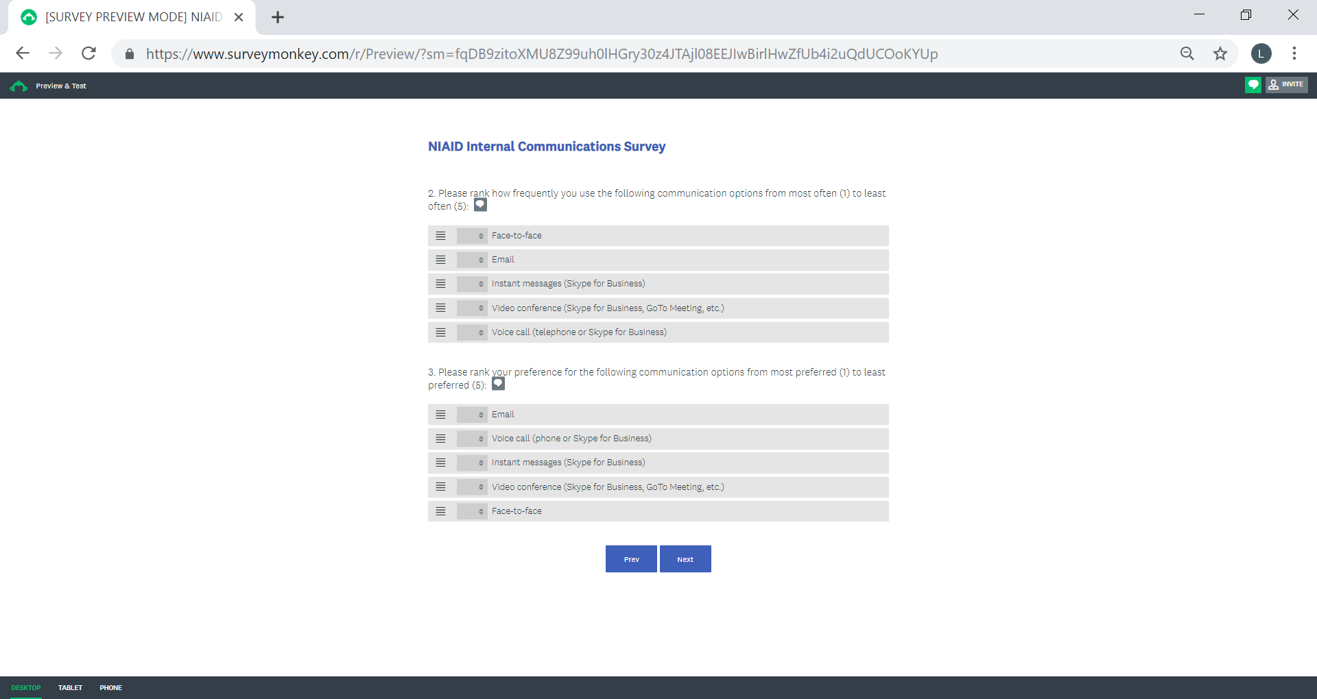Click the browser zoom magnifier icon

[x=1187, y=53]
